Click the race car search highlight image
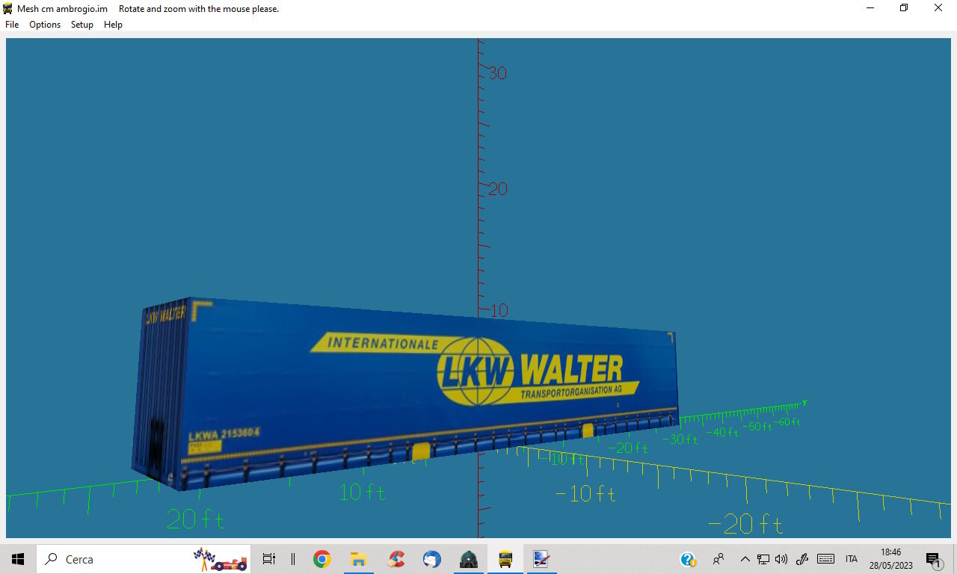 point(221,559)
